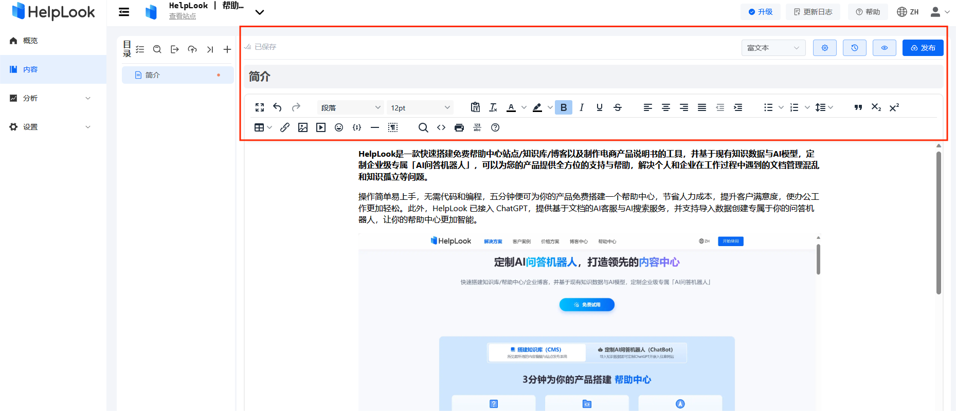Show the word count

coord(477,127)
